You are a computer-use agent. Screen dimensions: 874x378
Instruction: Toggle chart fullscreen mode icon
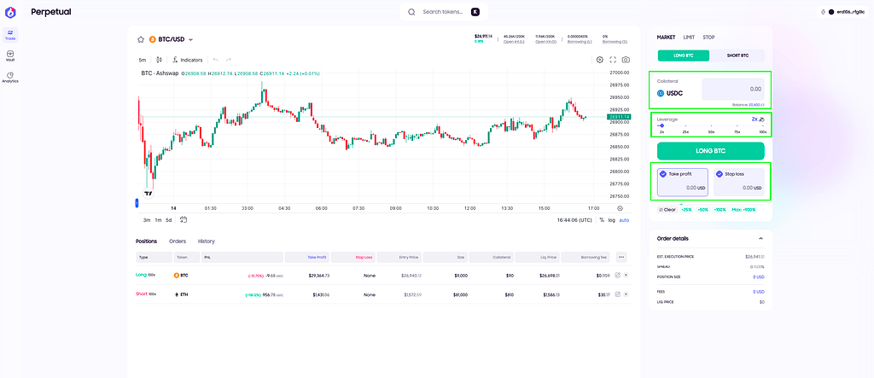coord(613,60)
